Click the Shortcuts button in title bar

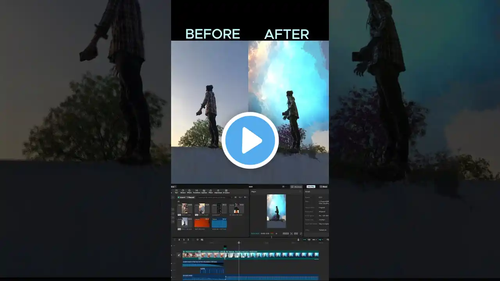(296, 187)
